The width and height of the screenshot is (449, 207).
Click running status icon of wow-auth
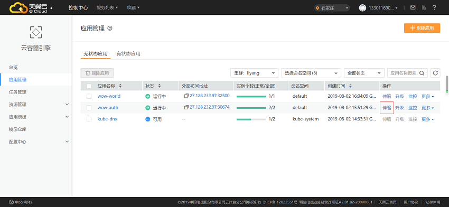pyautogui.click(x=148, y=108)
